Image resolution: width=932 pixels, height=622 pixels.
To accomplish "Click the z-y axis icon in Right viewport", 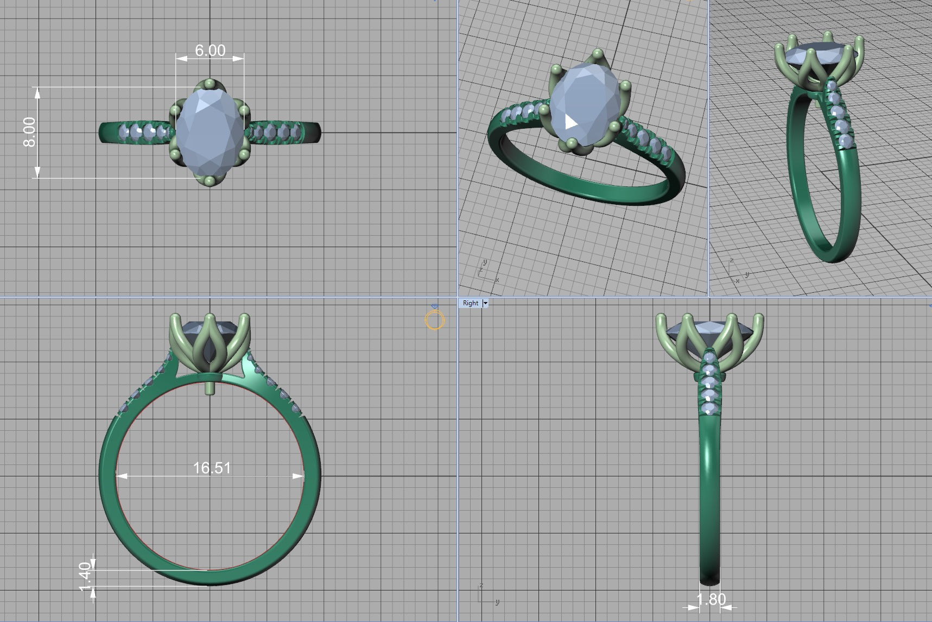I will (x=487, y=595).
